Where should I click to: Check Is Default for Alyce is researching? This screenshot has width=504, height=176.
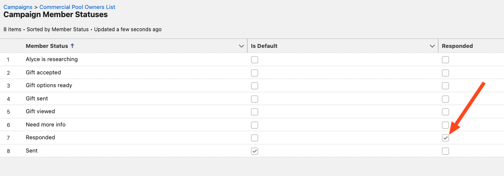pos(254,60)
